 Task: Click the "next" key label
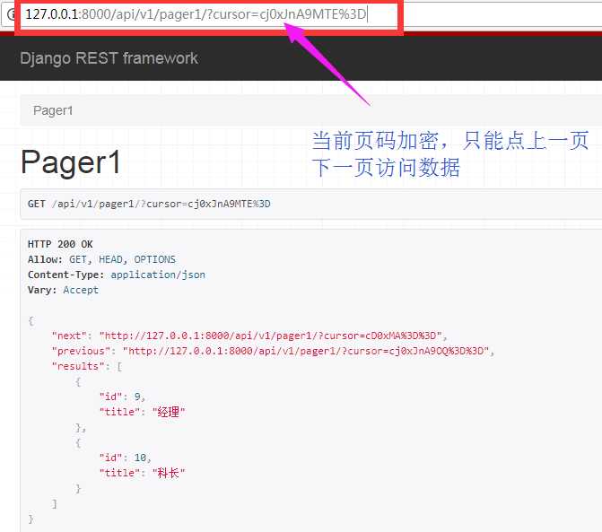tap(69, 336)
